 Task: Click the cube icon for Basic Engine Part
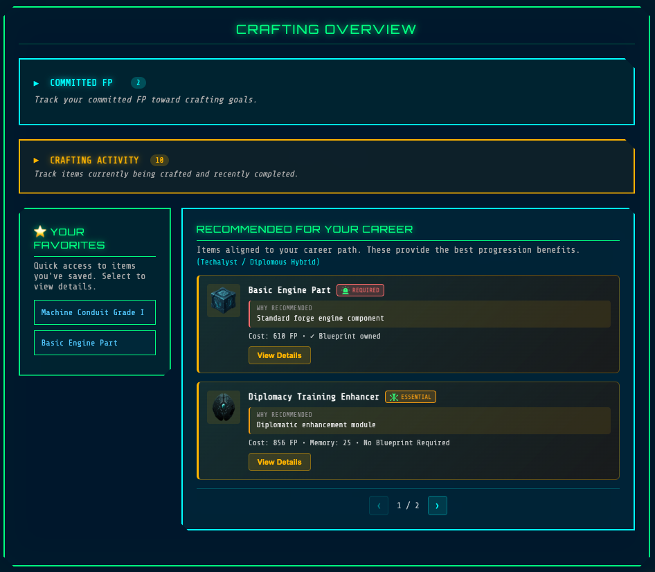(223, 301)
